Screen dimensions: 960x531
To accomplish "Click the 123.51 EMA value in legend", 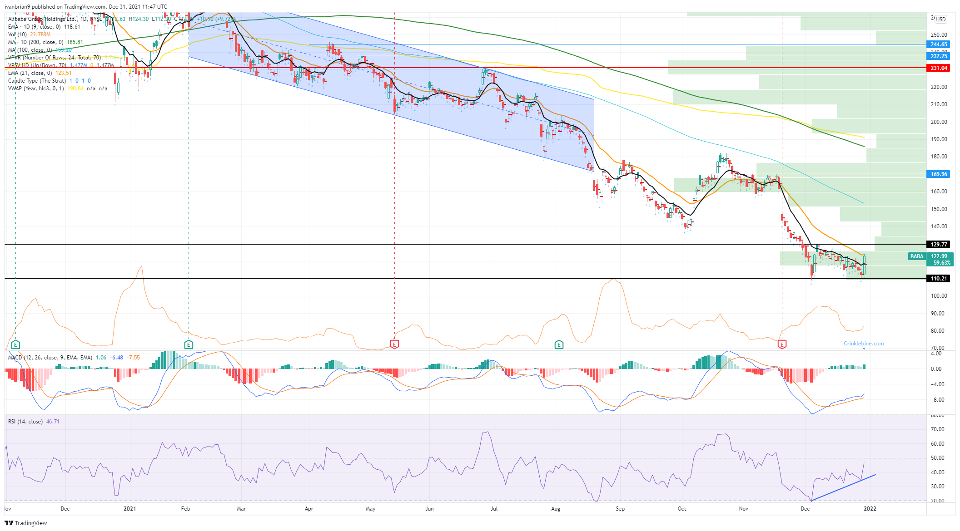I will click(64, 73).
